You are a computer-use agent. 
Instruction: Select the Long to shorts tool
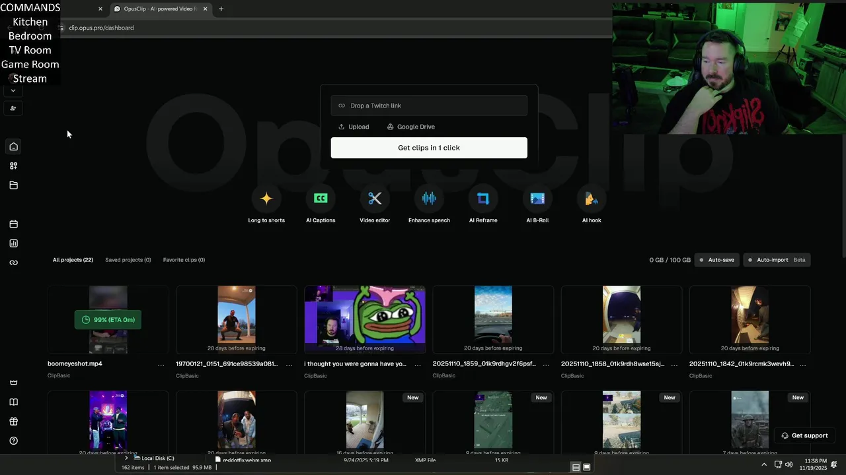266,205
